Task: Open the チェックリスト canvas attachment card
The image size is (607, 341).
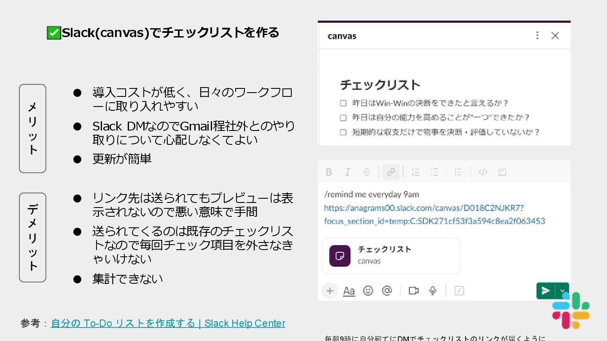Action: point(391,256)
